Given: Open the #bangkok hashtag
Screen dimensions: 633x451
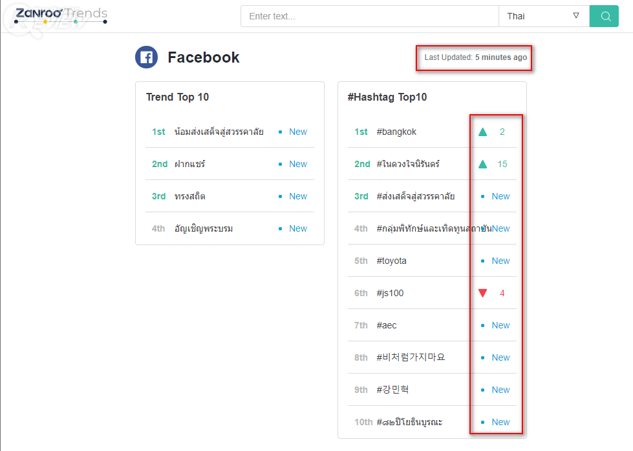Looking at the screenshot, I should pos(396,132).
